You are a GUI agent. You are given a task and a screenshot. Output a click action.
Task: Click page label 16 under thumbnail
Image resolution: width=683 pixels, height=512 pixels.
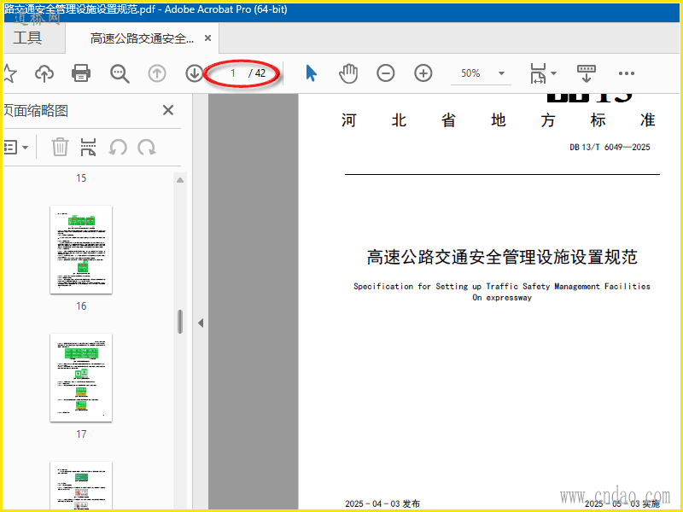coord(81,306)
